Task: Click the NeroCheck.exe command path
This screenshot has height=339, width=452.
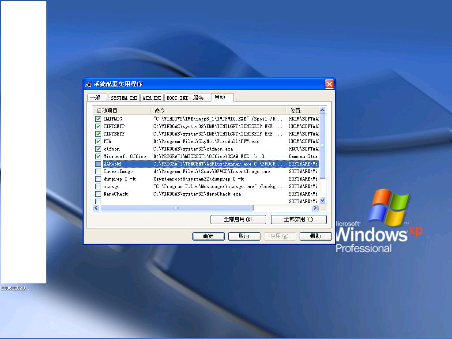Action: (x=197, y=194)
